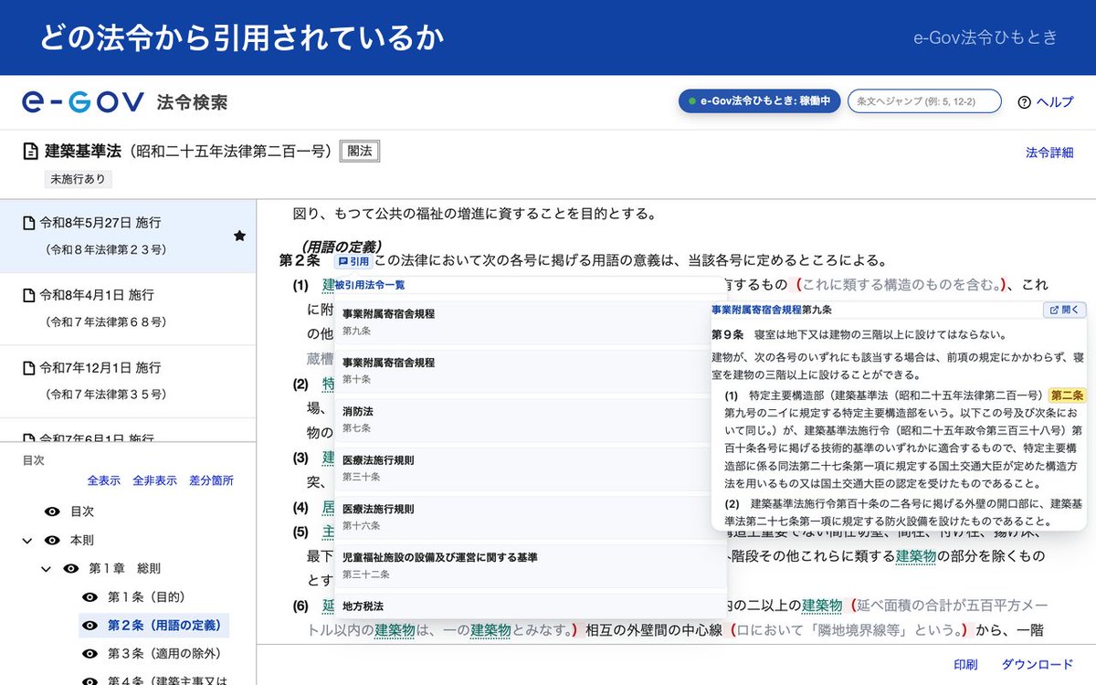Click highlighted 第二条 in preview text
Image resolution: width=1096 pixels, height=685 pixels.
coord(1067,395)
